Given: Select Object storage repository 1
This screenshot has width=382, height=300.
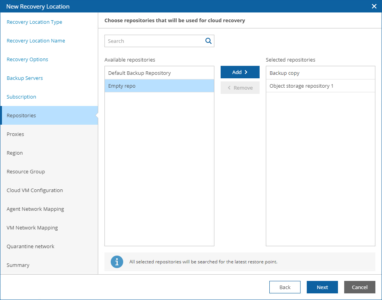Looking at the screenshot, I should (x=320, y=86).
